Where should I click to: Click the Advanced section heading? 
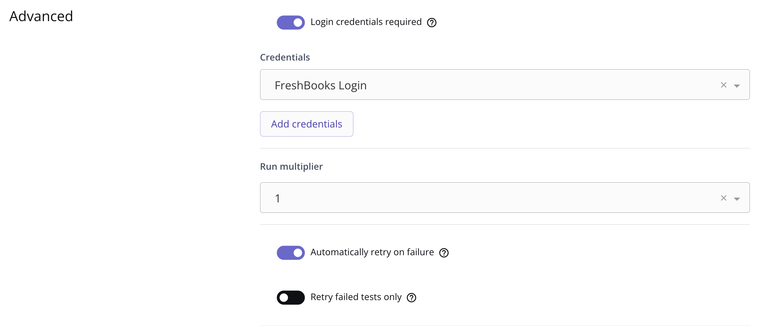pos(41,16)
